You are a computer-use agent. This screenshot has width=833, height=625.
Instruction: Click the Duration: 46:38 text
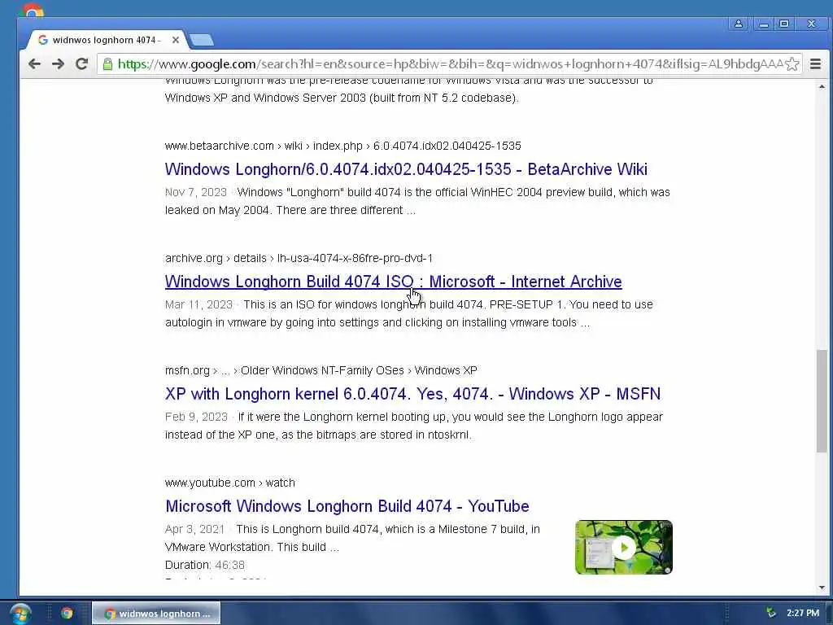(x=204, y=565)
